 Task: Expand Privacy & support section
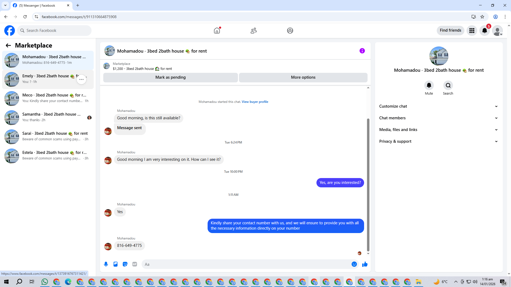[438, 141]
